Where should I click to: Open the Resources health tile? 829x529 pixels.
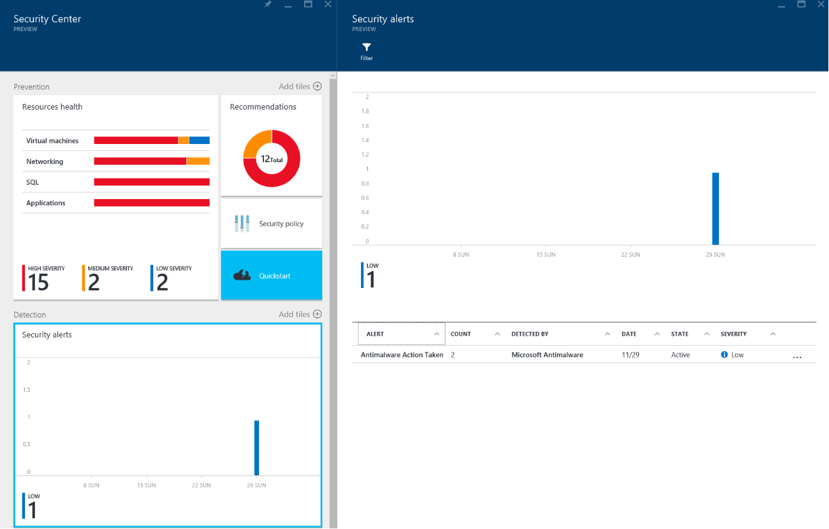(116, 198)
